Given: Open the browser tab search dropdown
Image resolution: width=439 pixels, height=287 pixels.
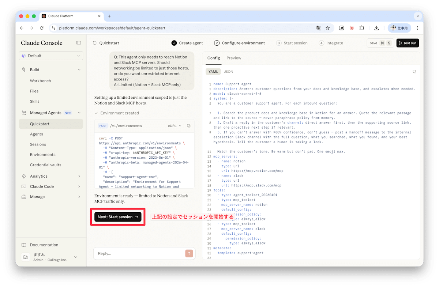Looking at the screenshot, I should [x=418, y=16].
